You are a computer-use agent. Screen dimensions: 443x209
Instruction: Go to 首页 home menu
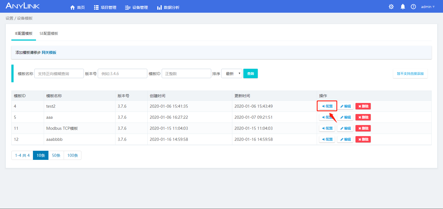pyautogui.click(x=78, y=7)
